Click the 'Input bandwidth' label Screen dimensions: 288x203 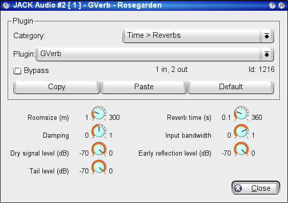click(188, 136)
